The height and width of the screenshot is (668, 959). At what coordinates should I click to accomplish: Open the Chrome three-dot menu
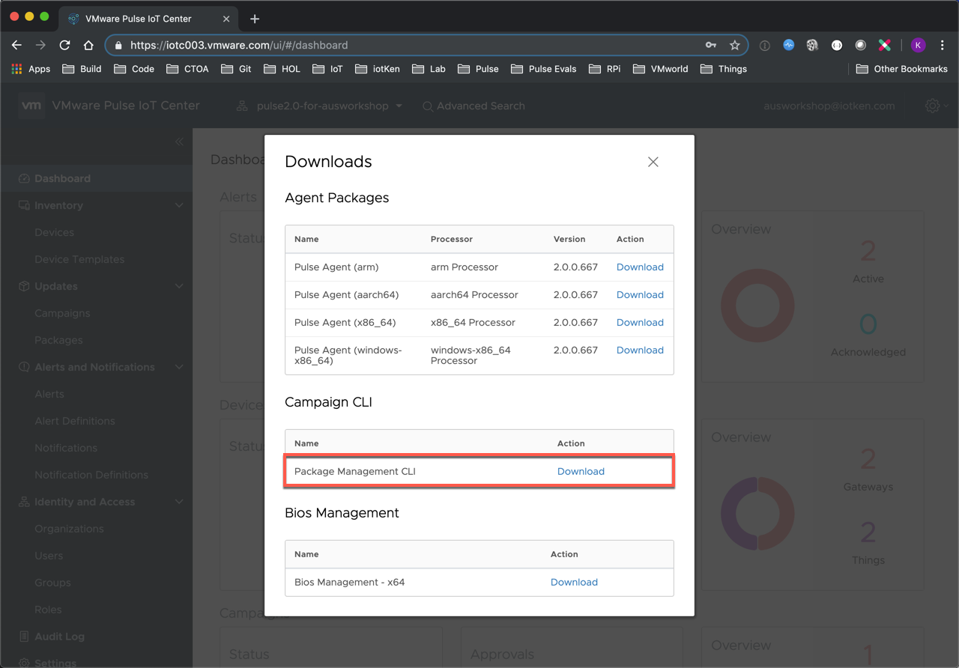tap(943, 45)
